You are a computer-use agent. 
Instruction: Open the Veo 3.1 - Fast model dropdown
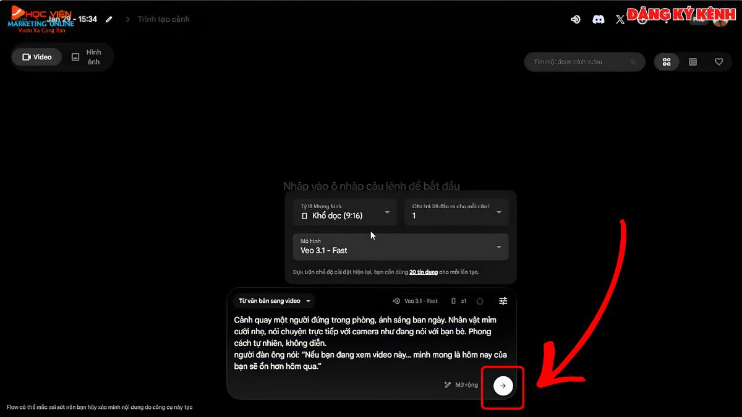pos(400,246)
